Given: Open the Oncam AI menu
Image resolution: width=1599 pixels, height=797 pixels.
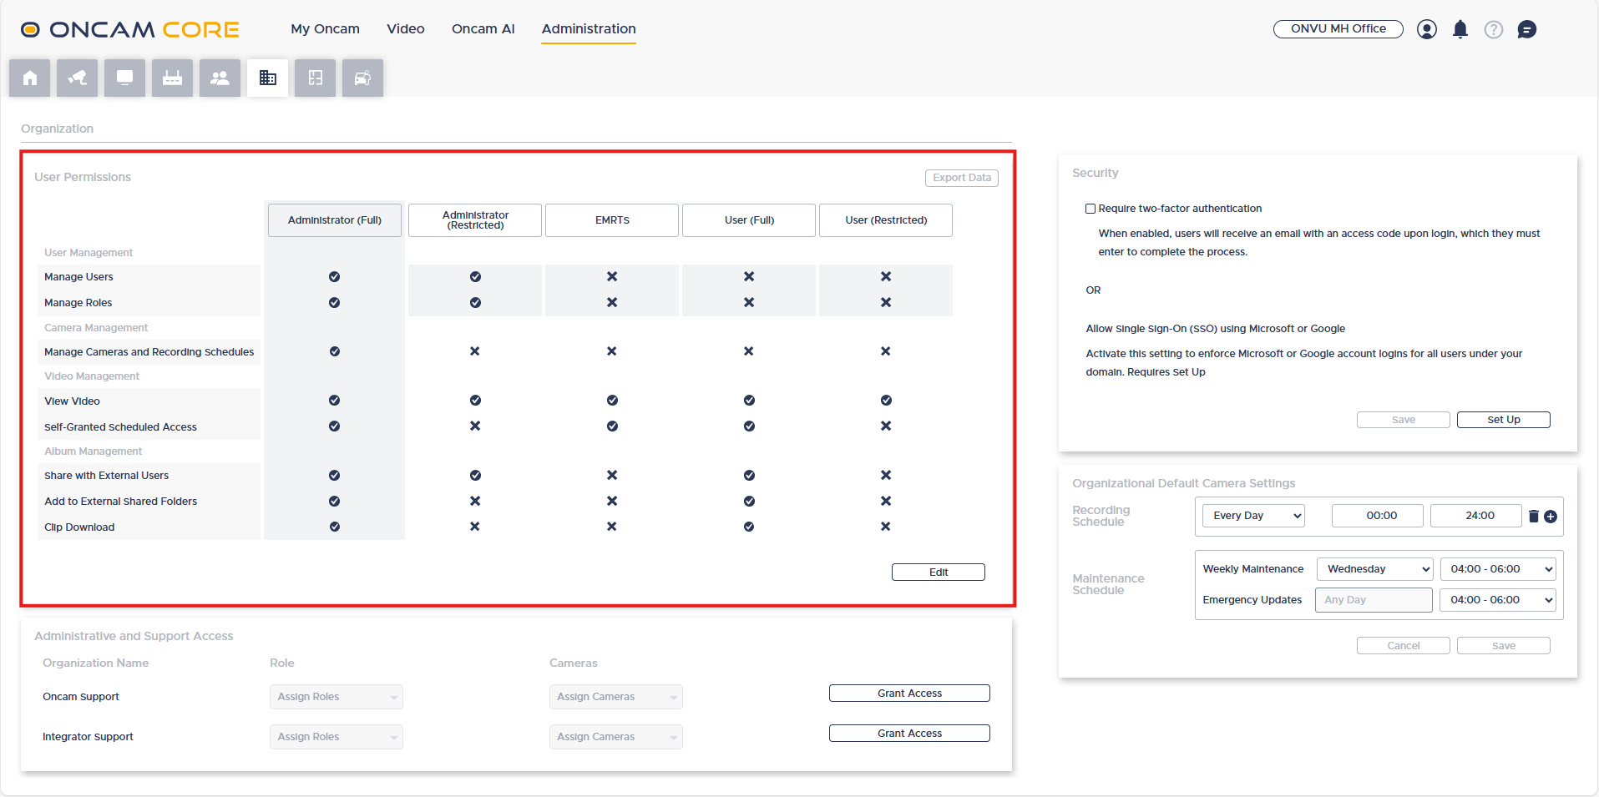Looking at the screenshot, I should click(483, 29).
